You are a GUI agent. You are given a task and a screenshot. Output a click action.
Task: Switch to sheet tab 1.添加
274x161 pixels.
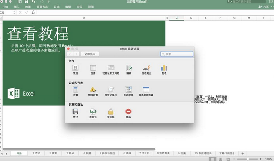click(x=36, y=153)
